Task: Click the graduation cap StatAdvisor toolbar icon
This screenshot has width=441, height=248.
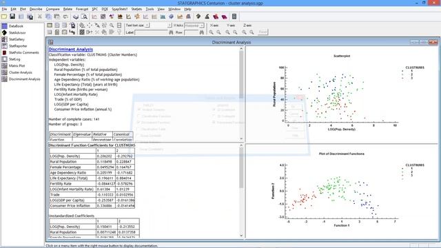Action: pos(198,17)
